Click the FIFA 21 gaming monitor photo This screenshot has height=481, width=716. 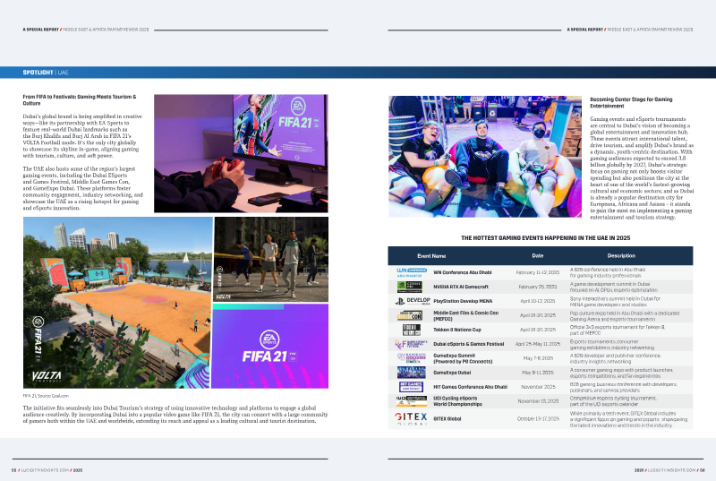point(241,153)
